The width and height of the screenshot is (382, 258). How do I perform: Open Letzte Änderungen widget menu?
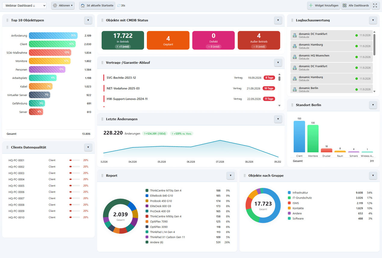coord(278,119)
